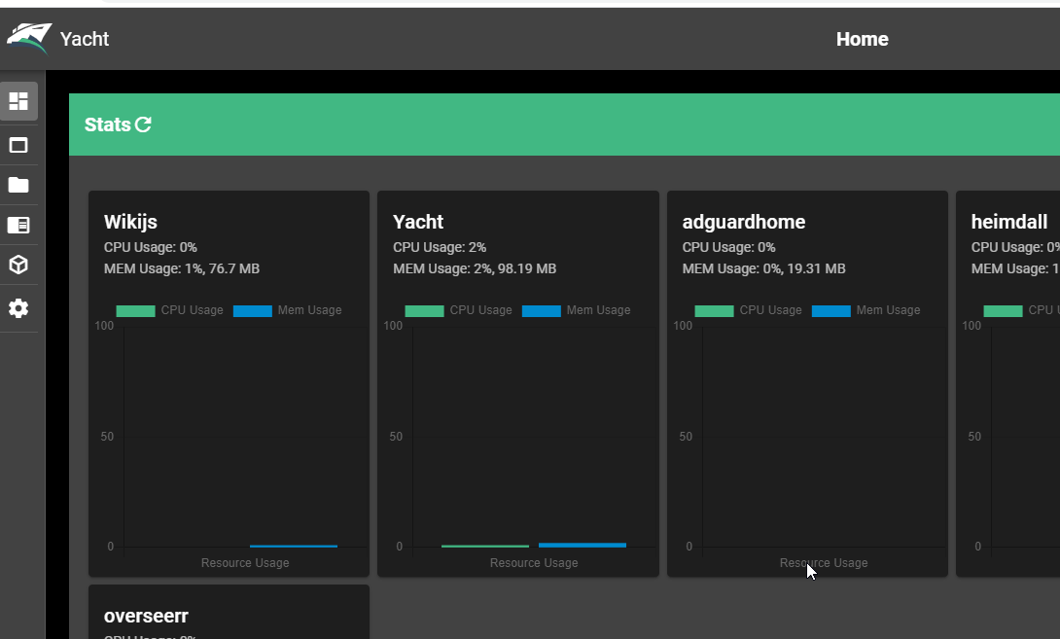
Task: Open the projects icon in sidebar
Action: tap(18, 225)
